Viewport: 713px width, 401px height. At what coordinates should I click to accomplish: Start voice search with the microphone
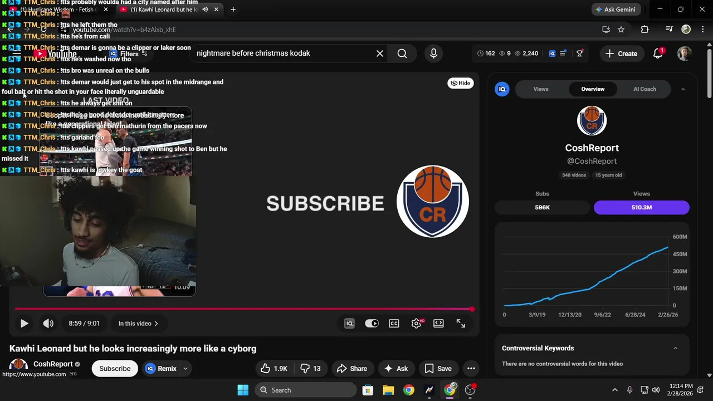point(433,53)
